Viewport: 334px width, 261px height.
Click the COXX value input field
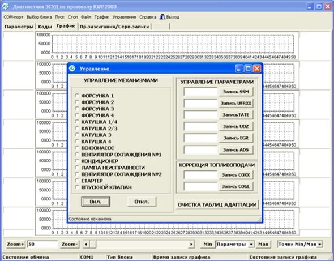[x=200, y=175]
